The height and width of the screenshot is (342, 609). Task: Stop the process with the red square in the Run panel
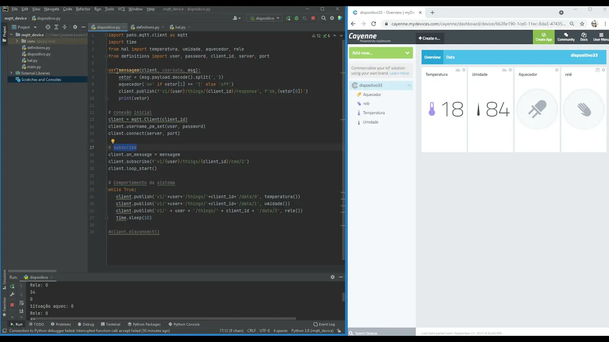[12, 304]
